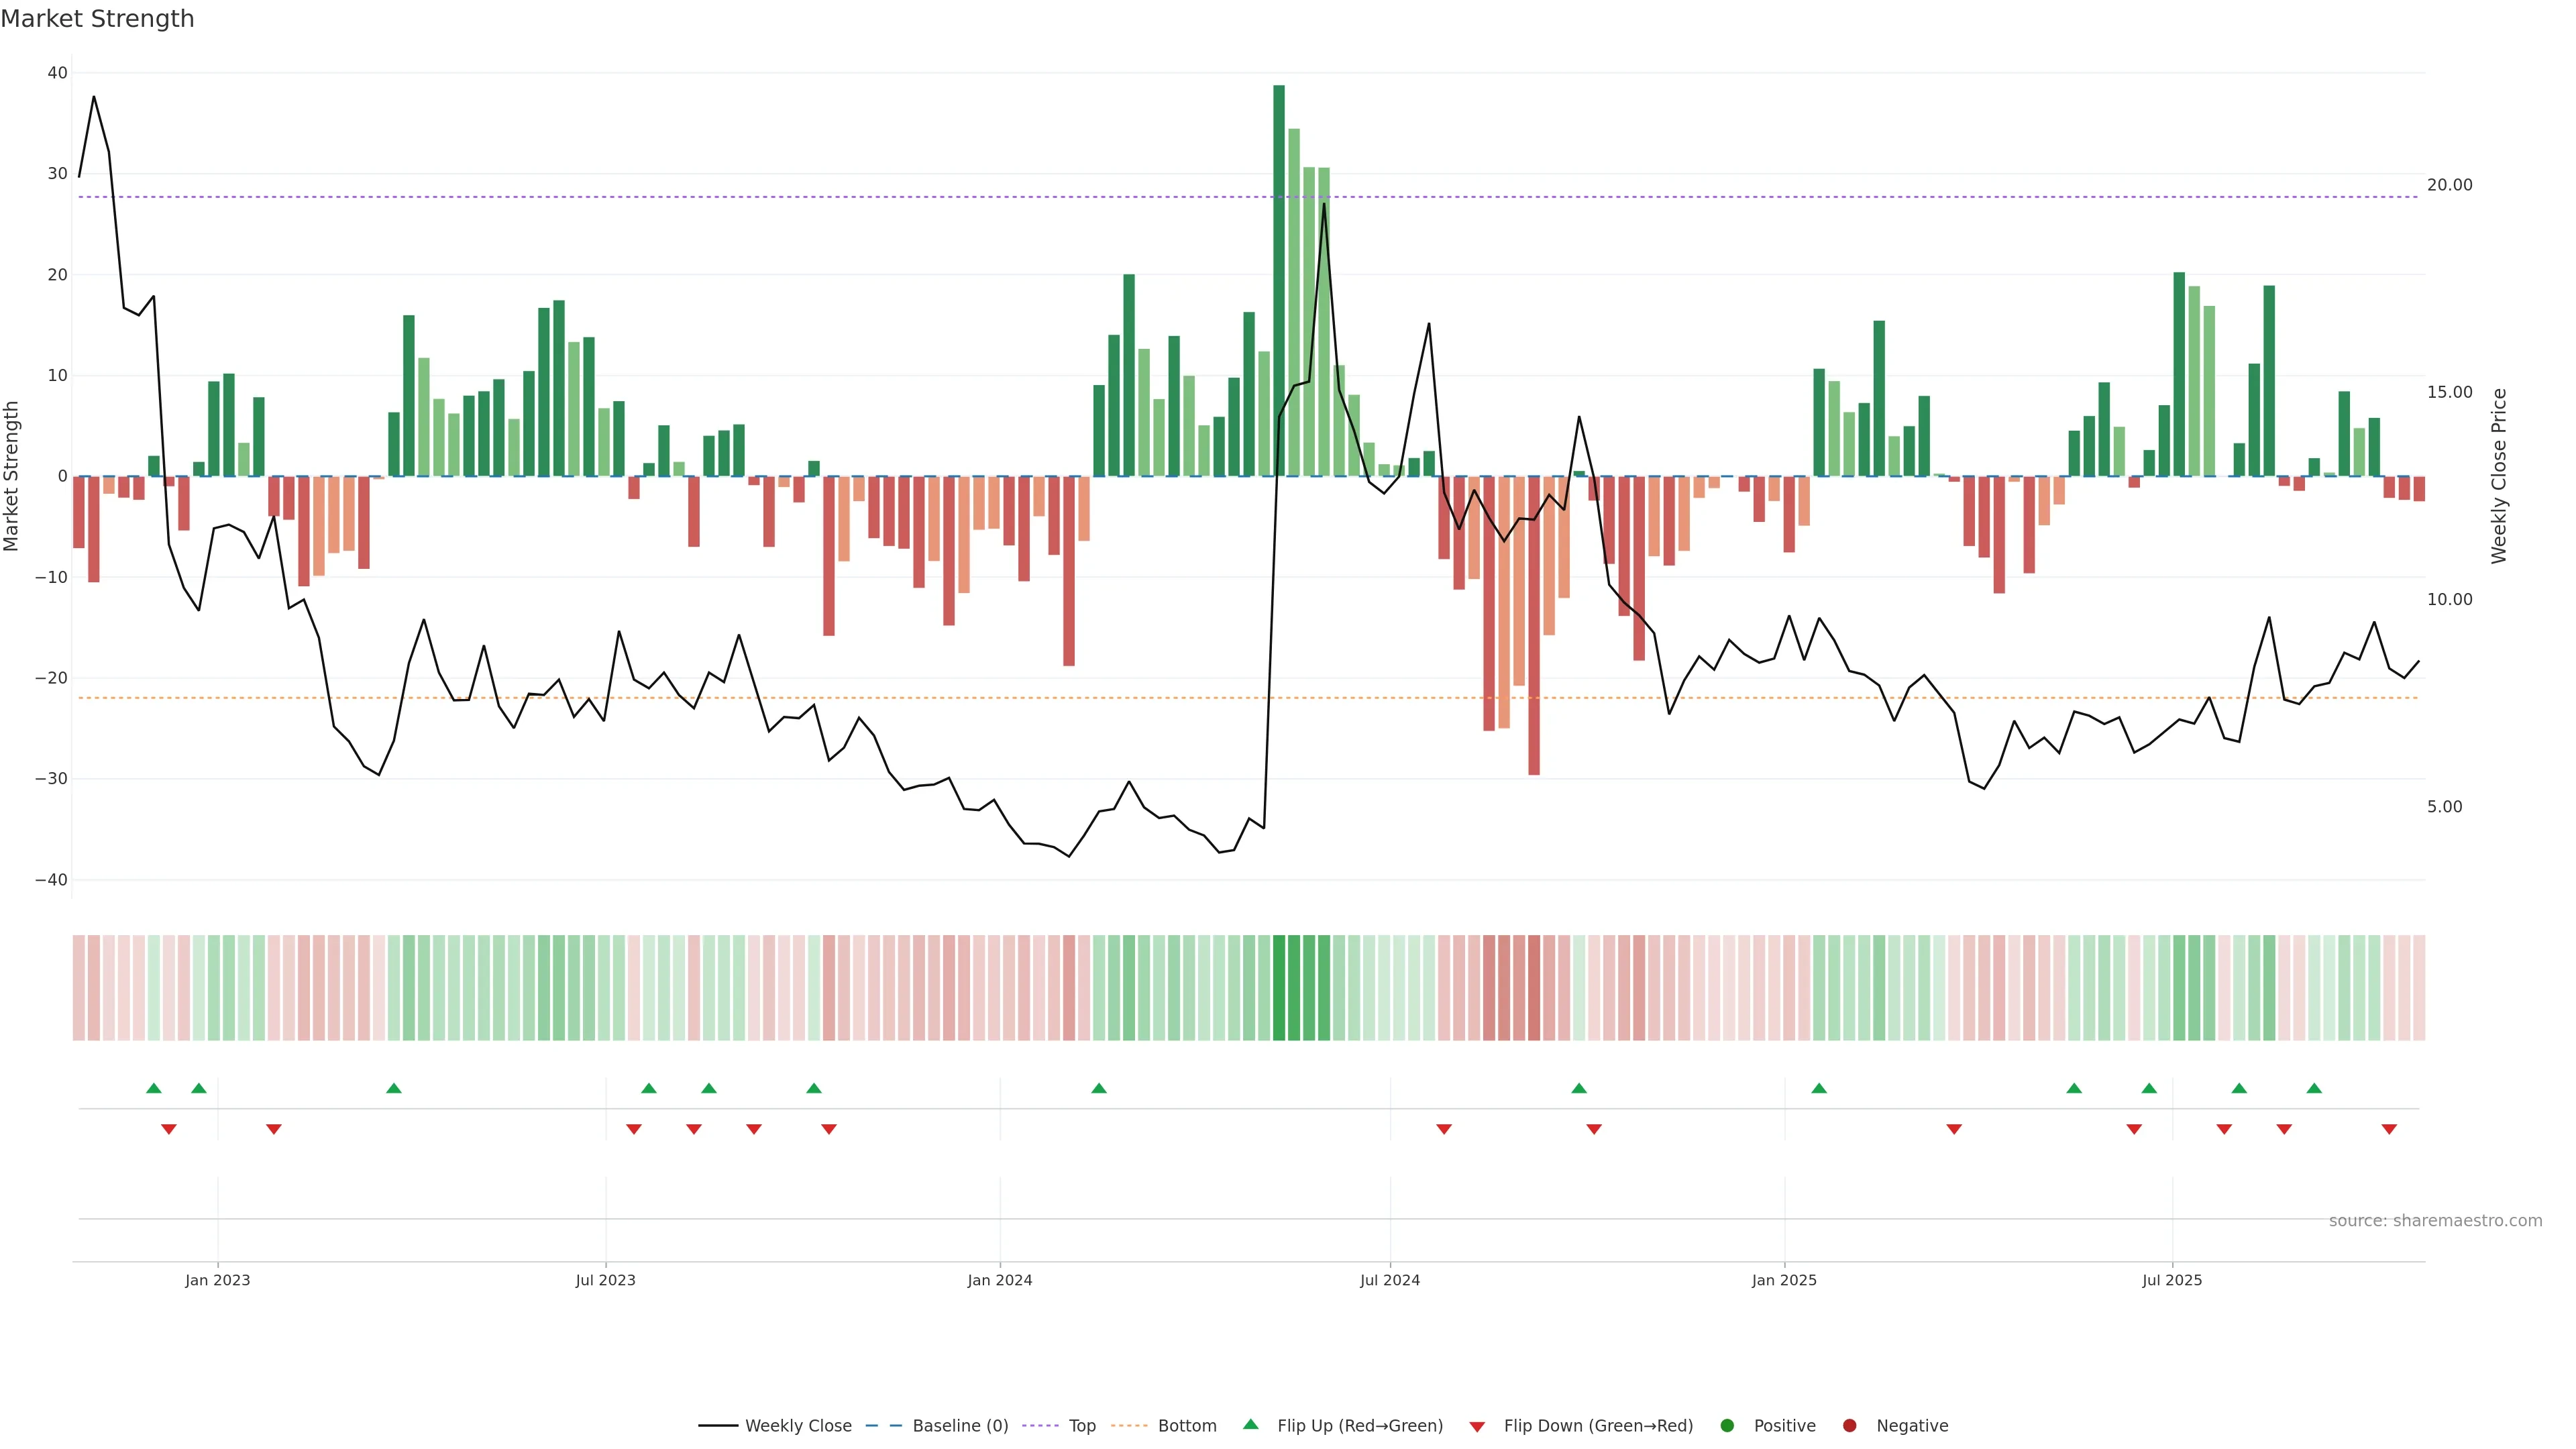Click the Market Strength chart title

pos(97,19)
